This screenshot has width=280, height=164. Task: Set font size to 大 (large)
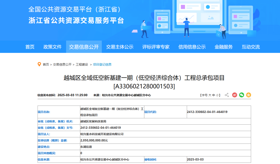tap(209, 95)
